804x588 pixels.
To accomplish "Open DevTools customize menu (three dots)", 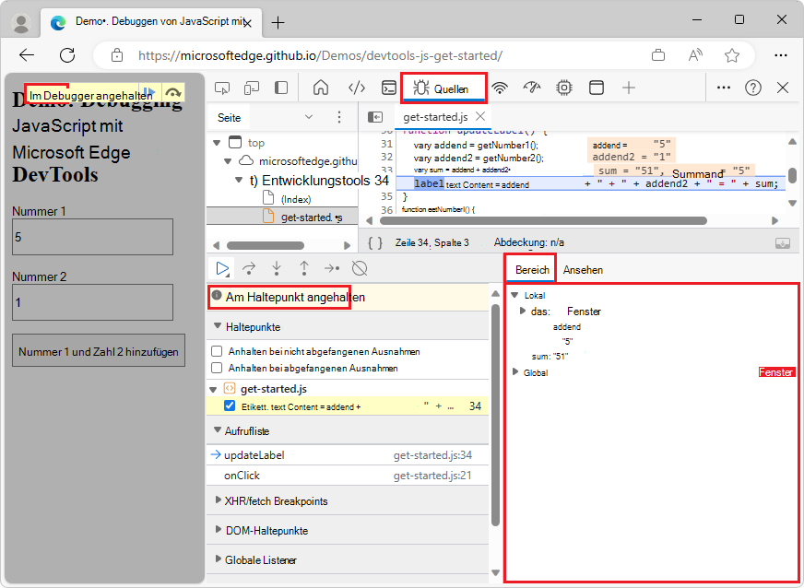I will click(x=724, y=88).
